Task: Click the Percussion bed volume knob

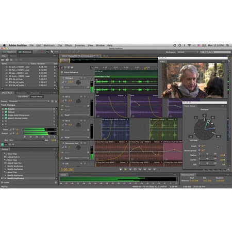Action: point(66,147)
